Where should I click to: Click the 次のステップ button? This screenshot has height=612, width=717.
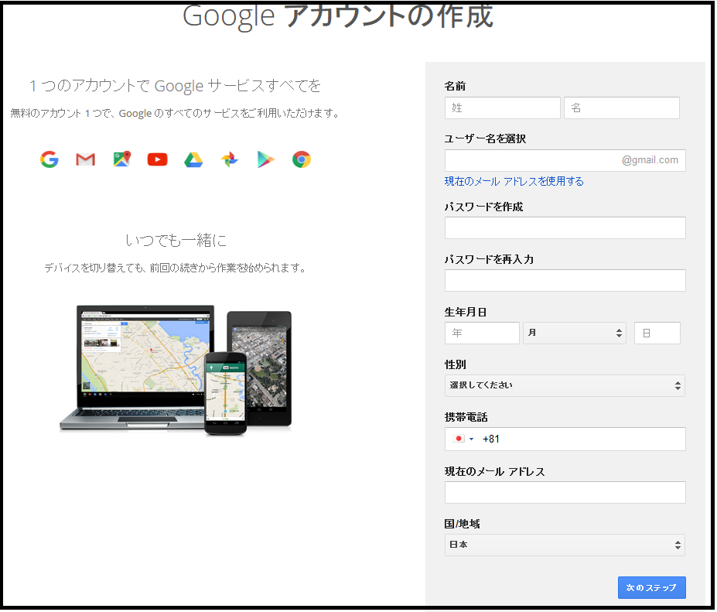click(x=651, y=588)
